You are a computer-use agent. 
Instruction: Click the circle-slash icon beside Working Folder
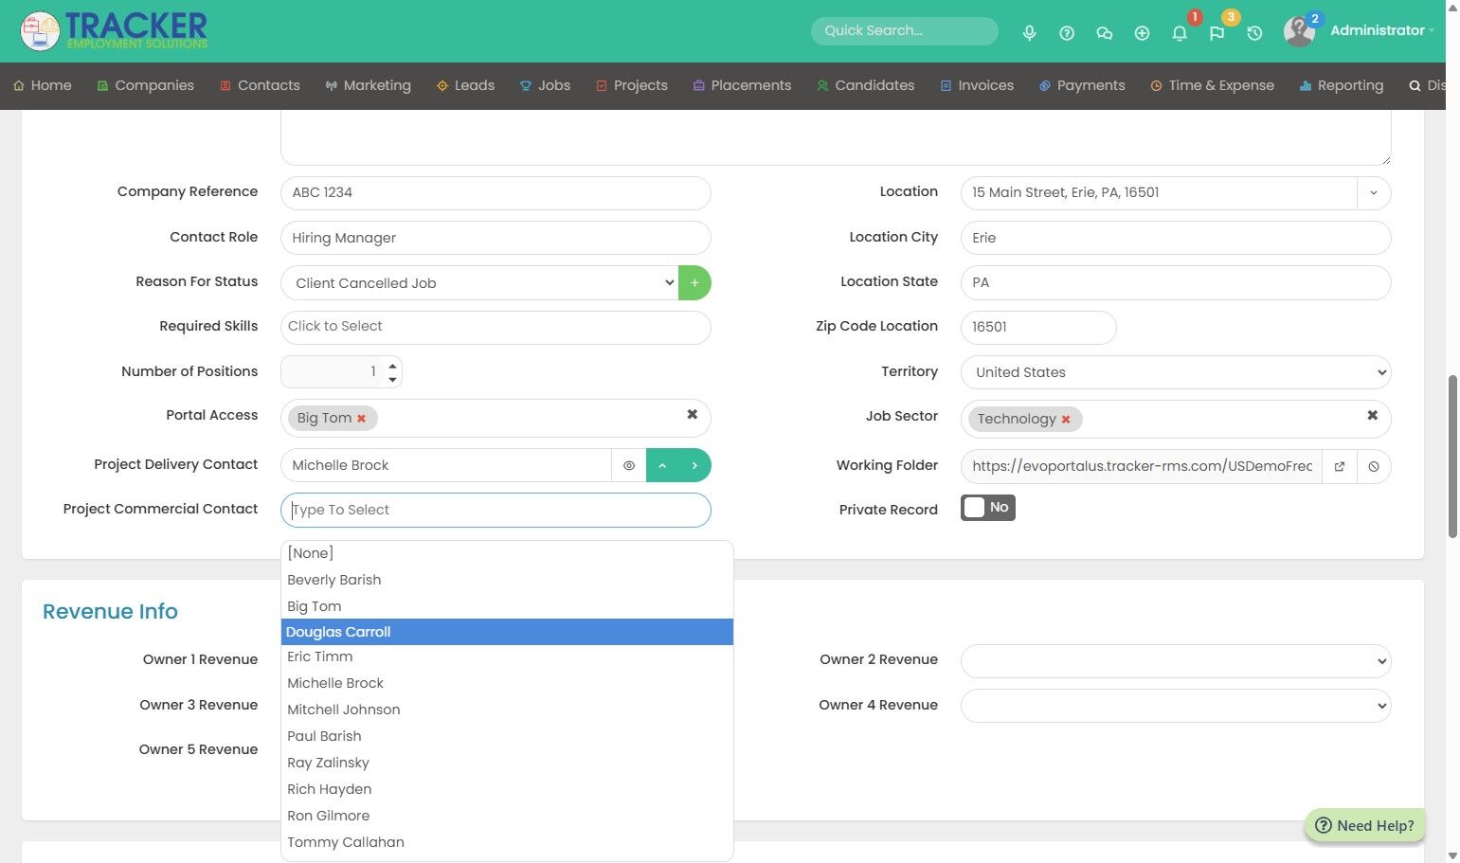click(1374, 466)
